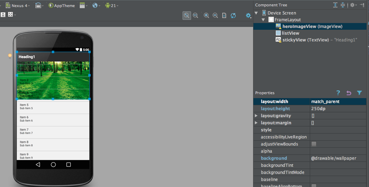Open Properties help question mark
This screenshot has width=369, height=187.
click(x=338, y=93)
